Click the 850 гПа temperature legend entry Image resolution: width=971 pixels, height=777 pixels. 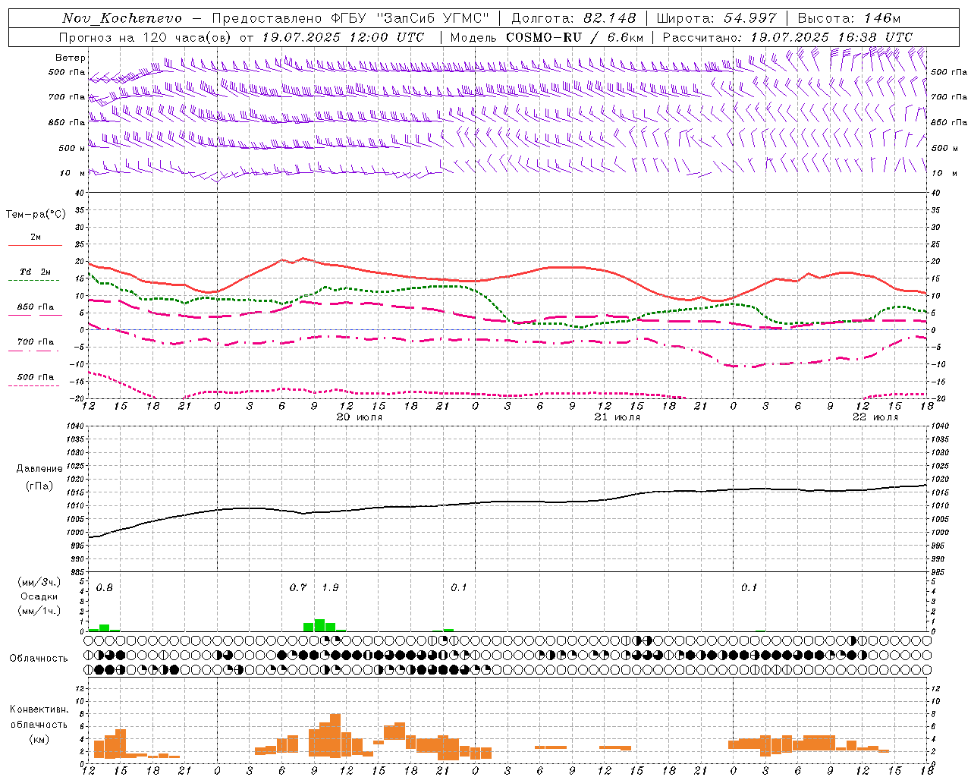[35, 307]
